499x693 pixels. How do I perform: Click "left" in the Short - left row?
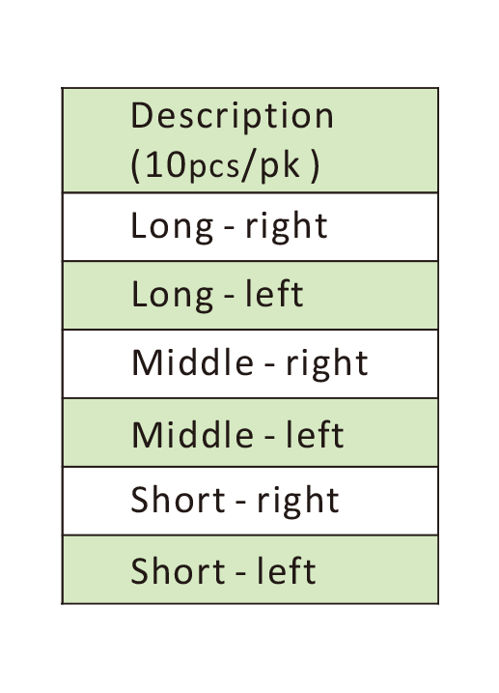pyautogui.click(x=287, y=570)
